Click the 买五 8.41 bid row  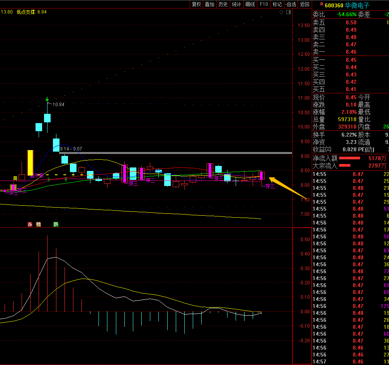click(x=350, y=89)
